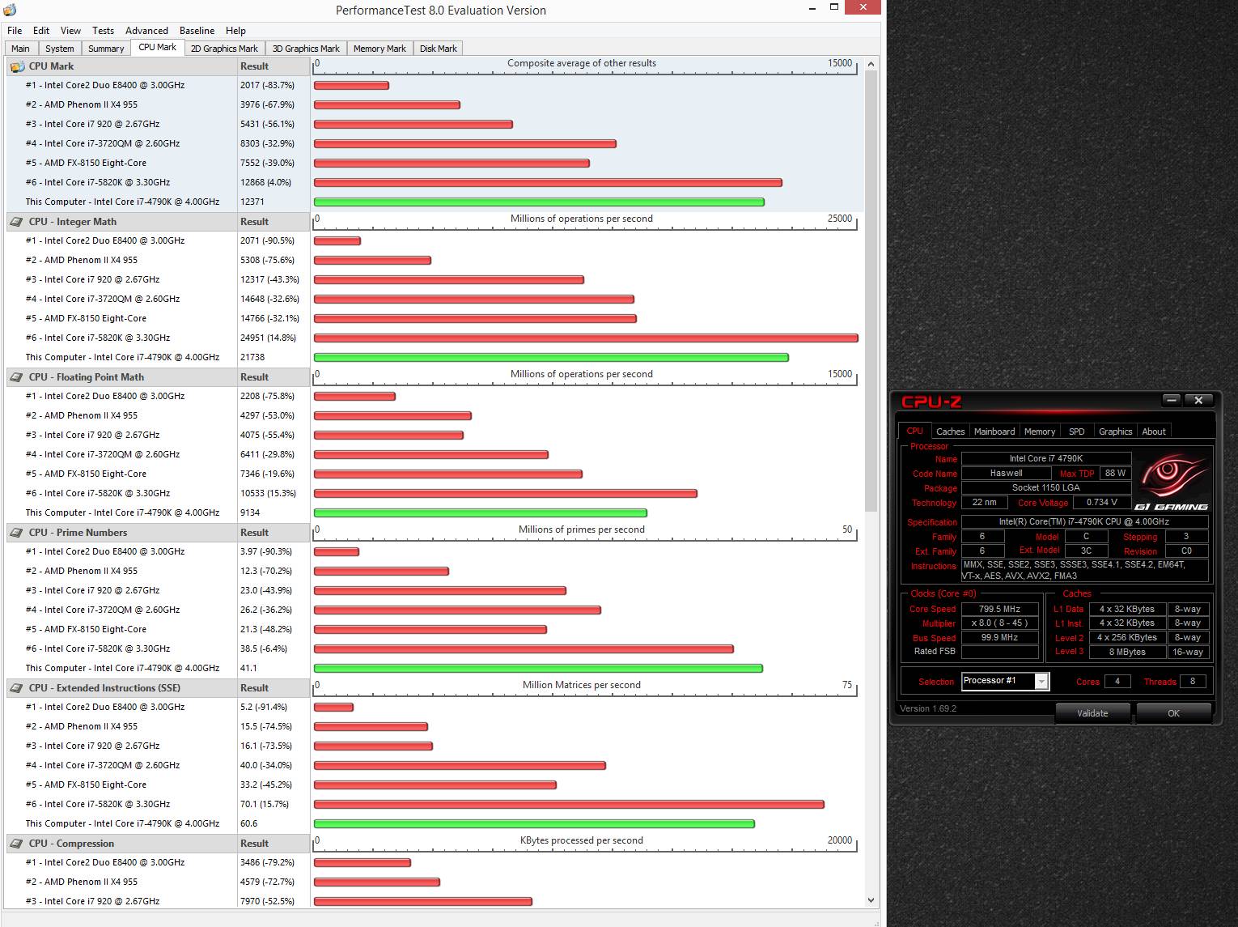Open the Edit menu
Image resolution: width=1238 pixels, height=927 pixels.
41,30
